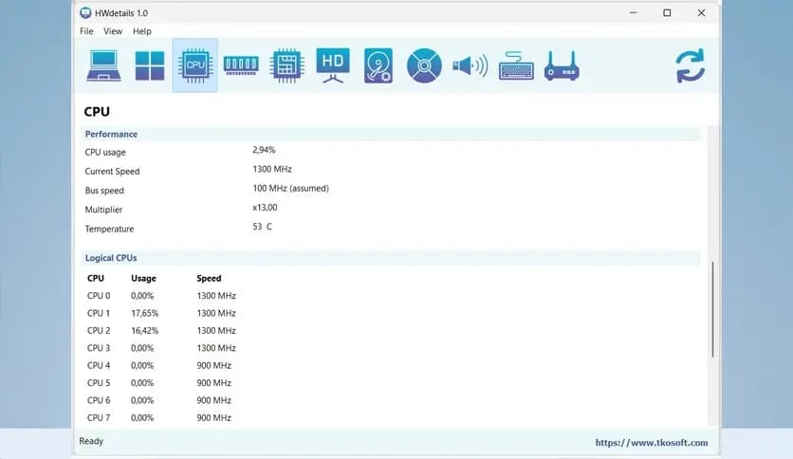The height and width of the screenshot is (459, 793).
Task: Open the HD display monitor icon
Action: (x=333, y=65)
